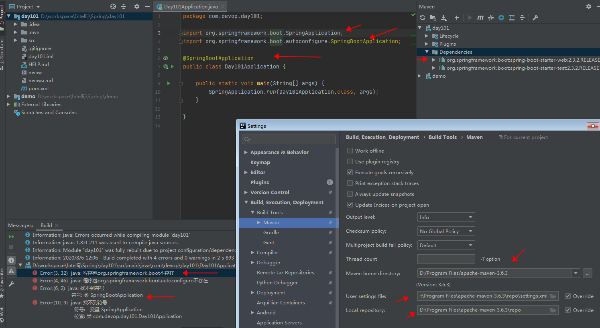The width and height of the screenshot is (600, 328).
Task: Select Python Debugger in Settings sidebar
Action: 277,282
